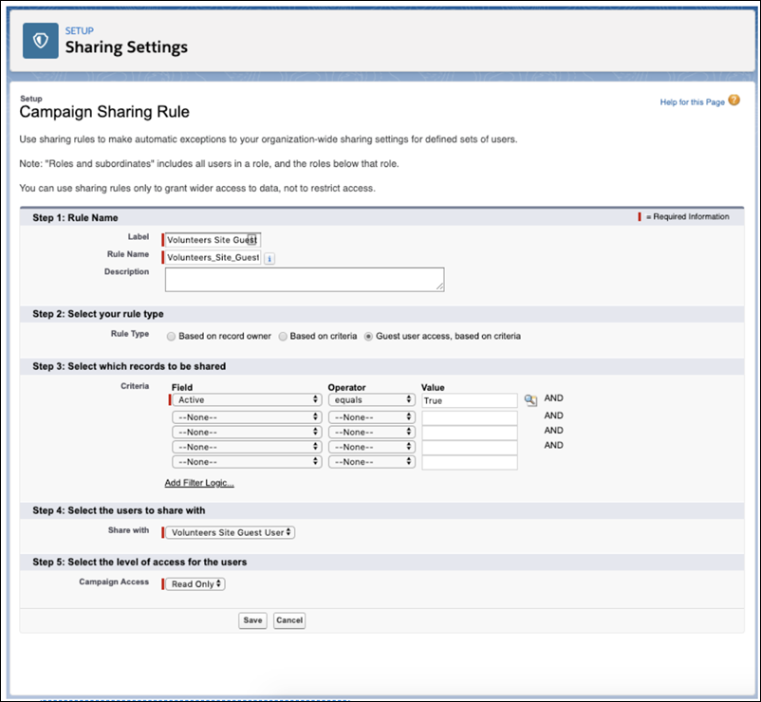Viewport: 761px width, 702px height.
Task: Open the Active field dropdown
Action: point(247,401)
